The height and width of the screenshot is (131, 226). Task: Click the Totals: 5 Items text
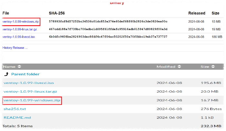coord(17,126)
